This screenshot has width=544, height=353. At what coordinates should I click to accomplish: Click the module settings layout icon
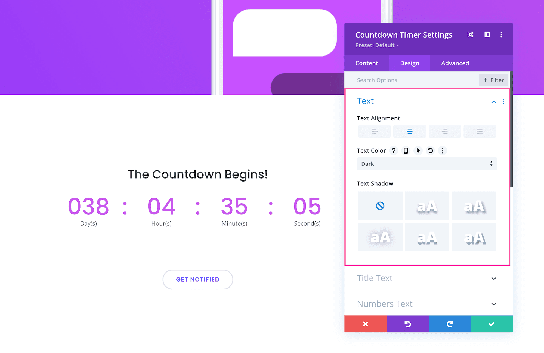coord(487,35)
